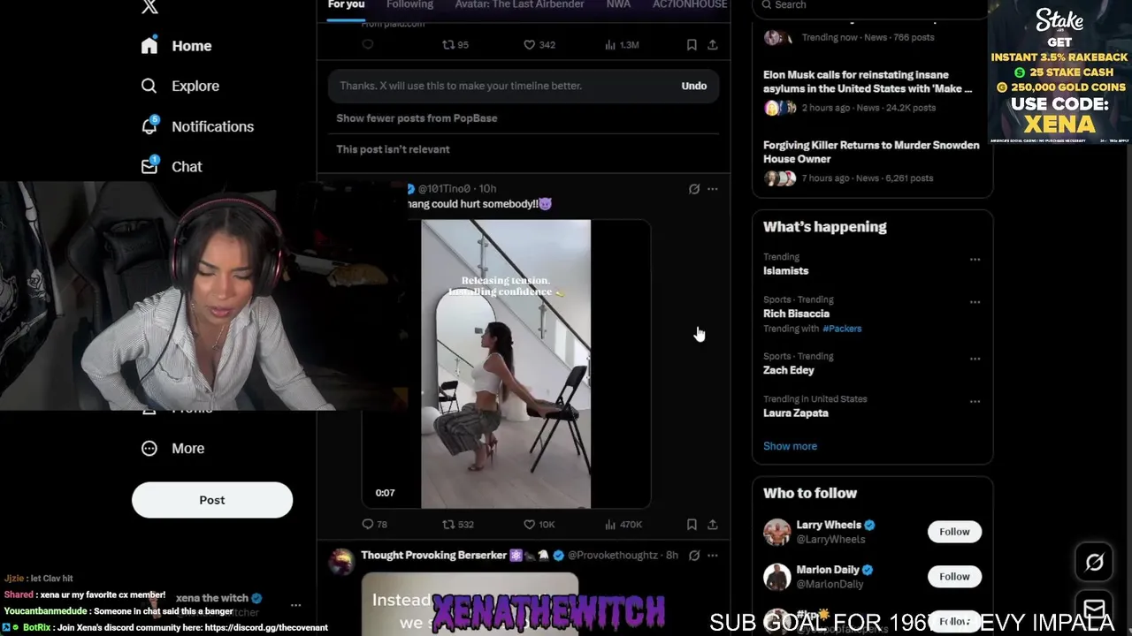This screenshot has height=636, width=1132.
Task: Follow Marlon Daily
Action: pyautogui.click(x=954, y=577)
